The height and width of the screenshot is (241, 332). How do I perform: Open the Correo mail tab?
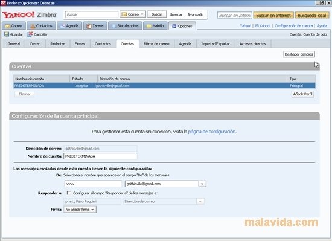pyautogui.click(x=14, y=26)
